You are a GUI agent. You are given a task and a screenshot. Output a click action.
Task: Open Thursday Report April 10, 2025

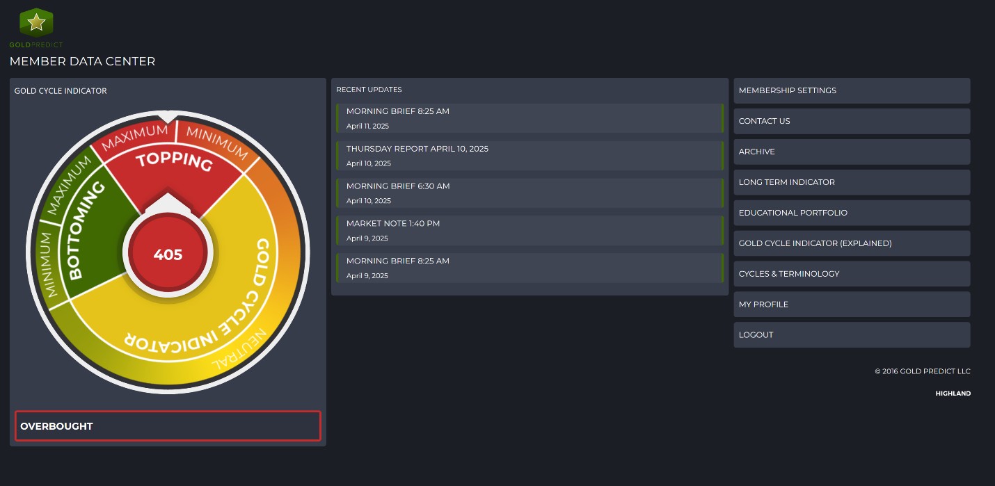(x=529, y=156)
